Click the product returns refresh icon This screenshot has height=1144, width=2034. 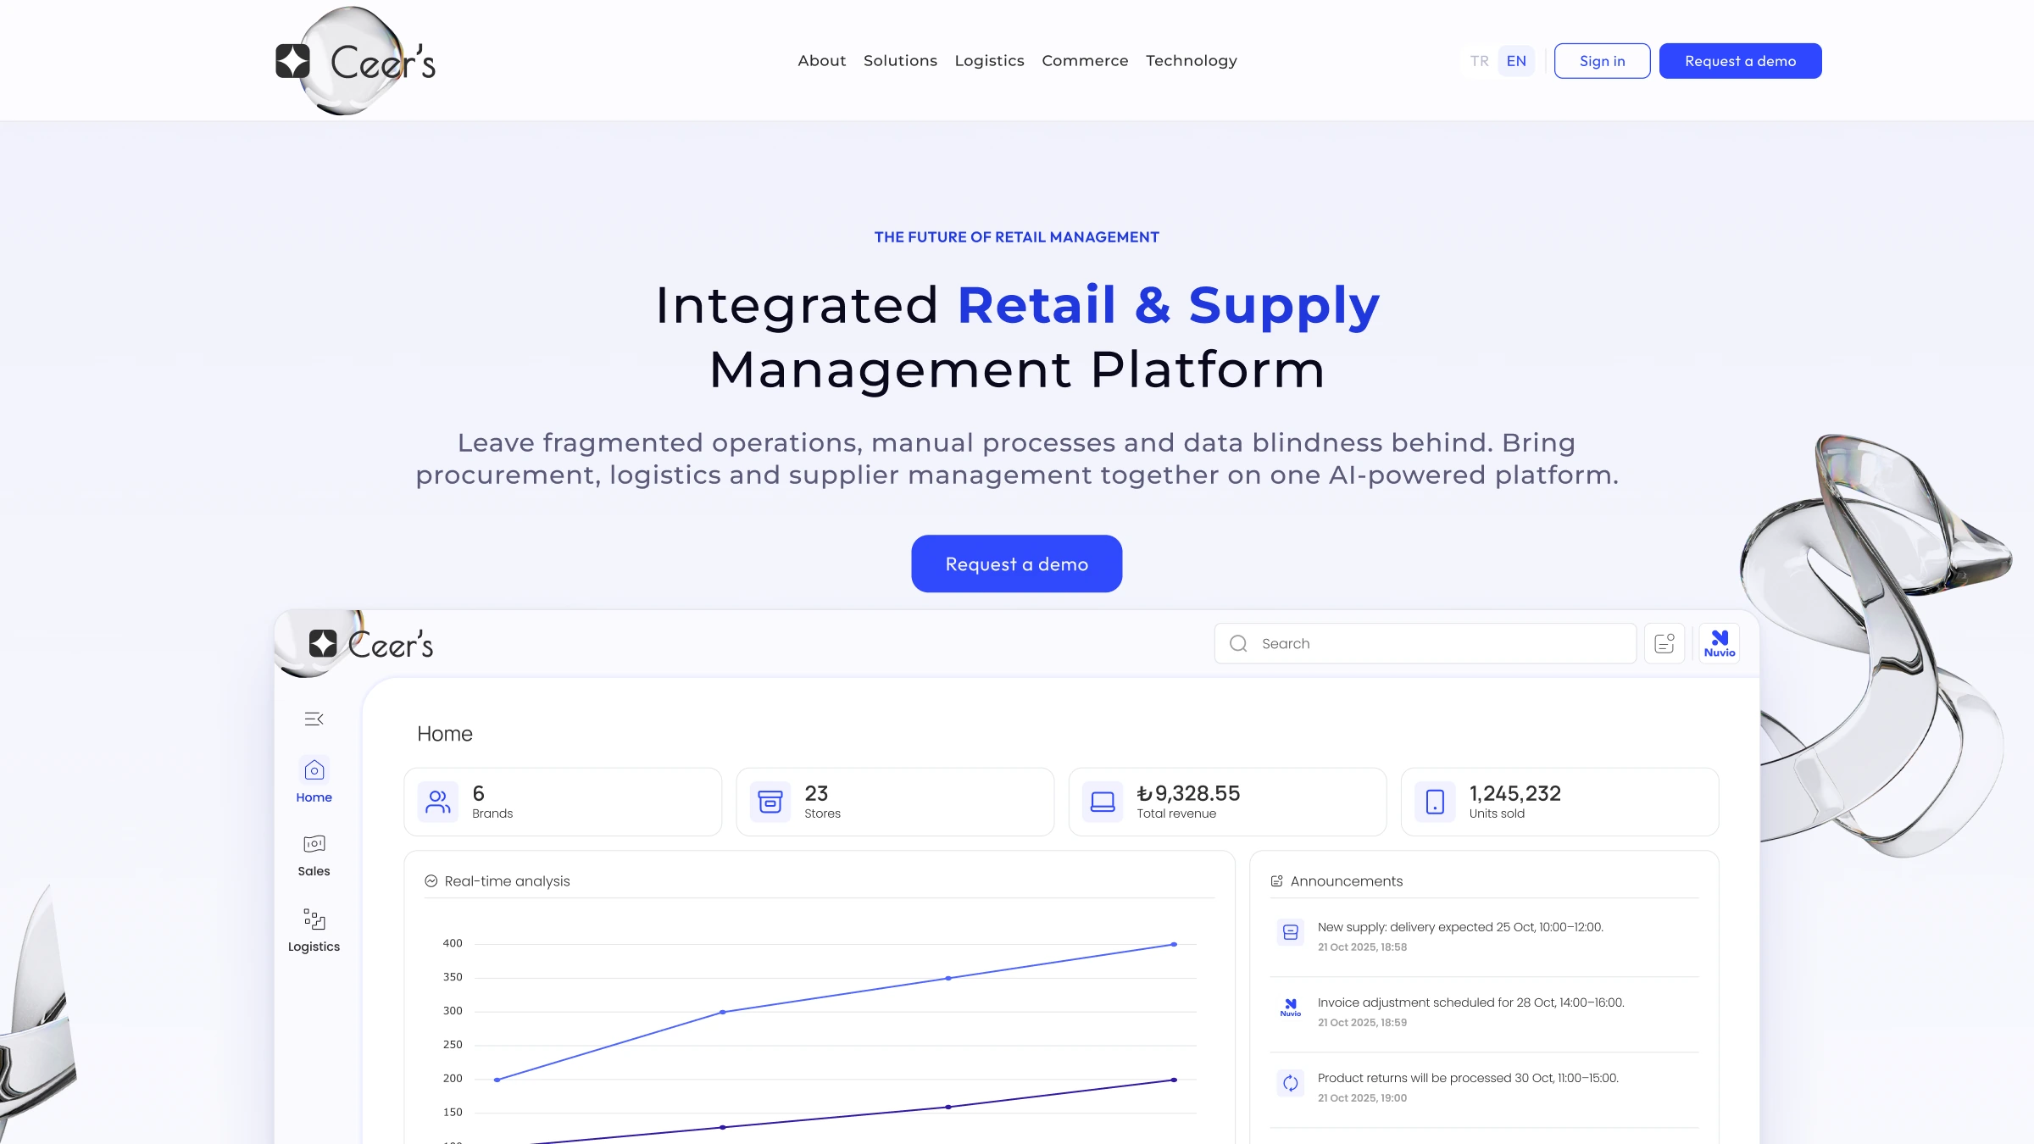point(1291,1083)
